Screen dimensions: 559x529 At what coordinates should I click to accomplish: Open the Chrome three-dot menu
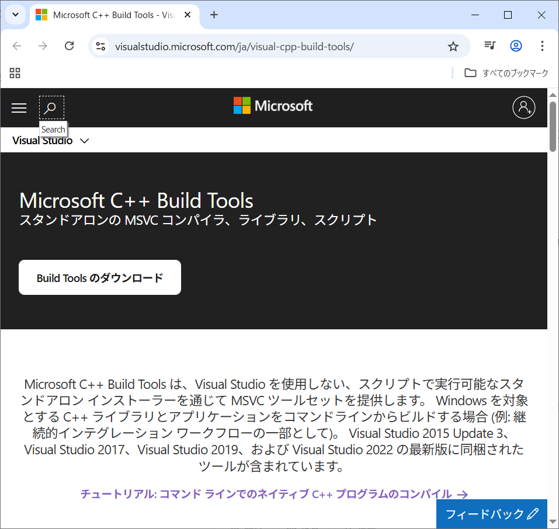542,46
